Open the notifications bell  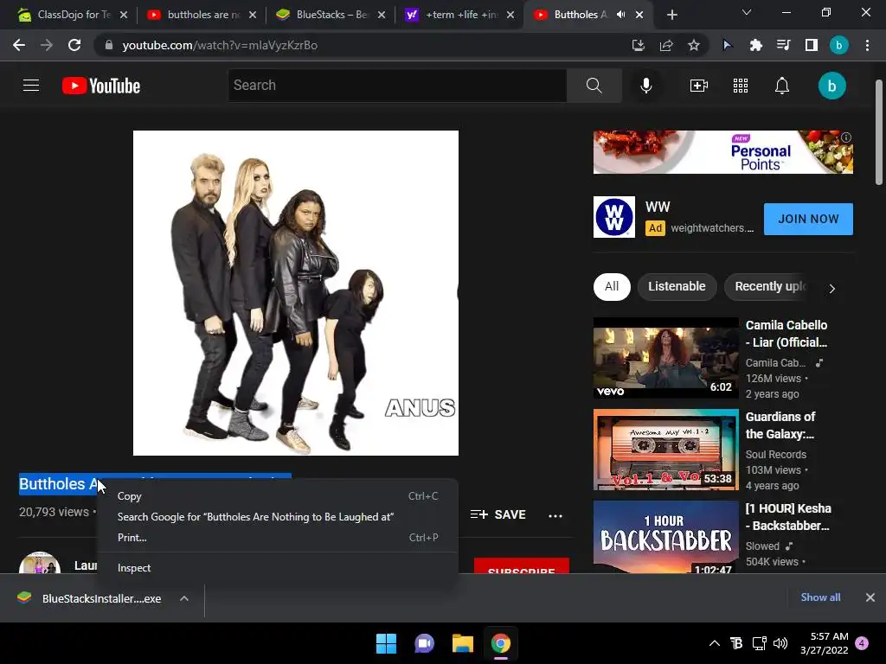[x=782, y=86]
